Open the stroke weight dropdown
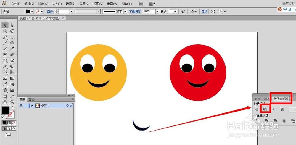The height and width of the screenshot is (145, 296). click(71, 12)
